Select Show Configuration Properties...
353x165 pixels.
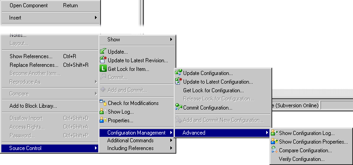pyautogui.click(x=311, y=142)
